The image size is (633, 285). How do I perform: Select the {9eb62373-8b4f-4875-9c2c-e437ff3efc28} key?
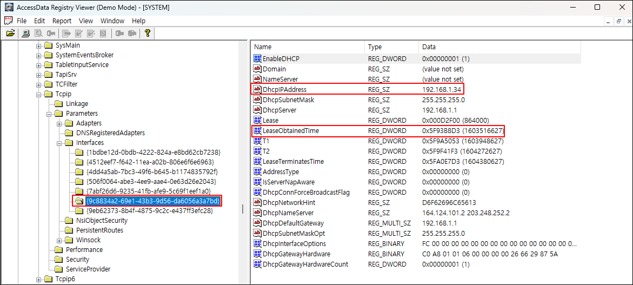[149, 211]
